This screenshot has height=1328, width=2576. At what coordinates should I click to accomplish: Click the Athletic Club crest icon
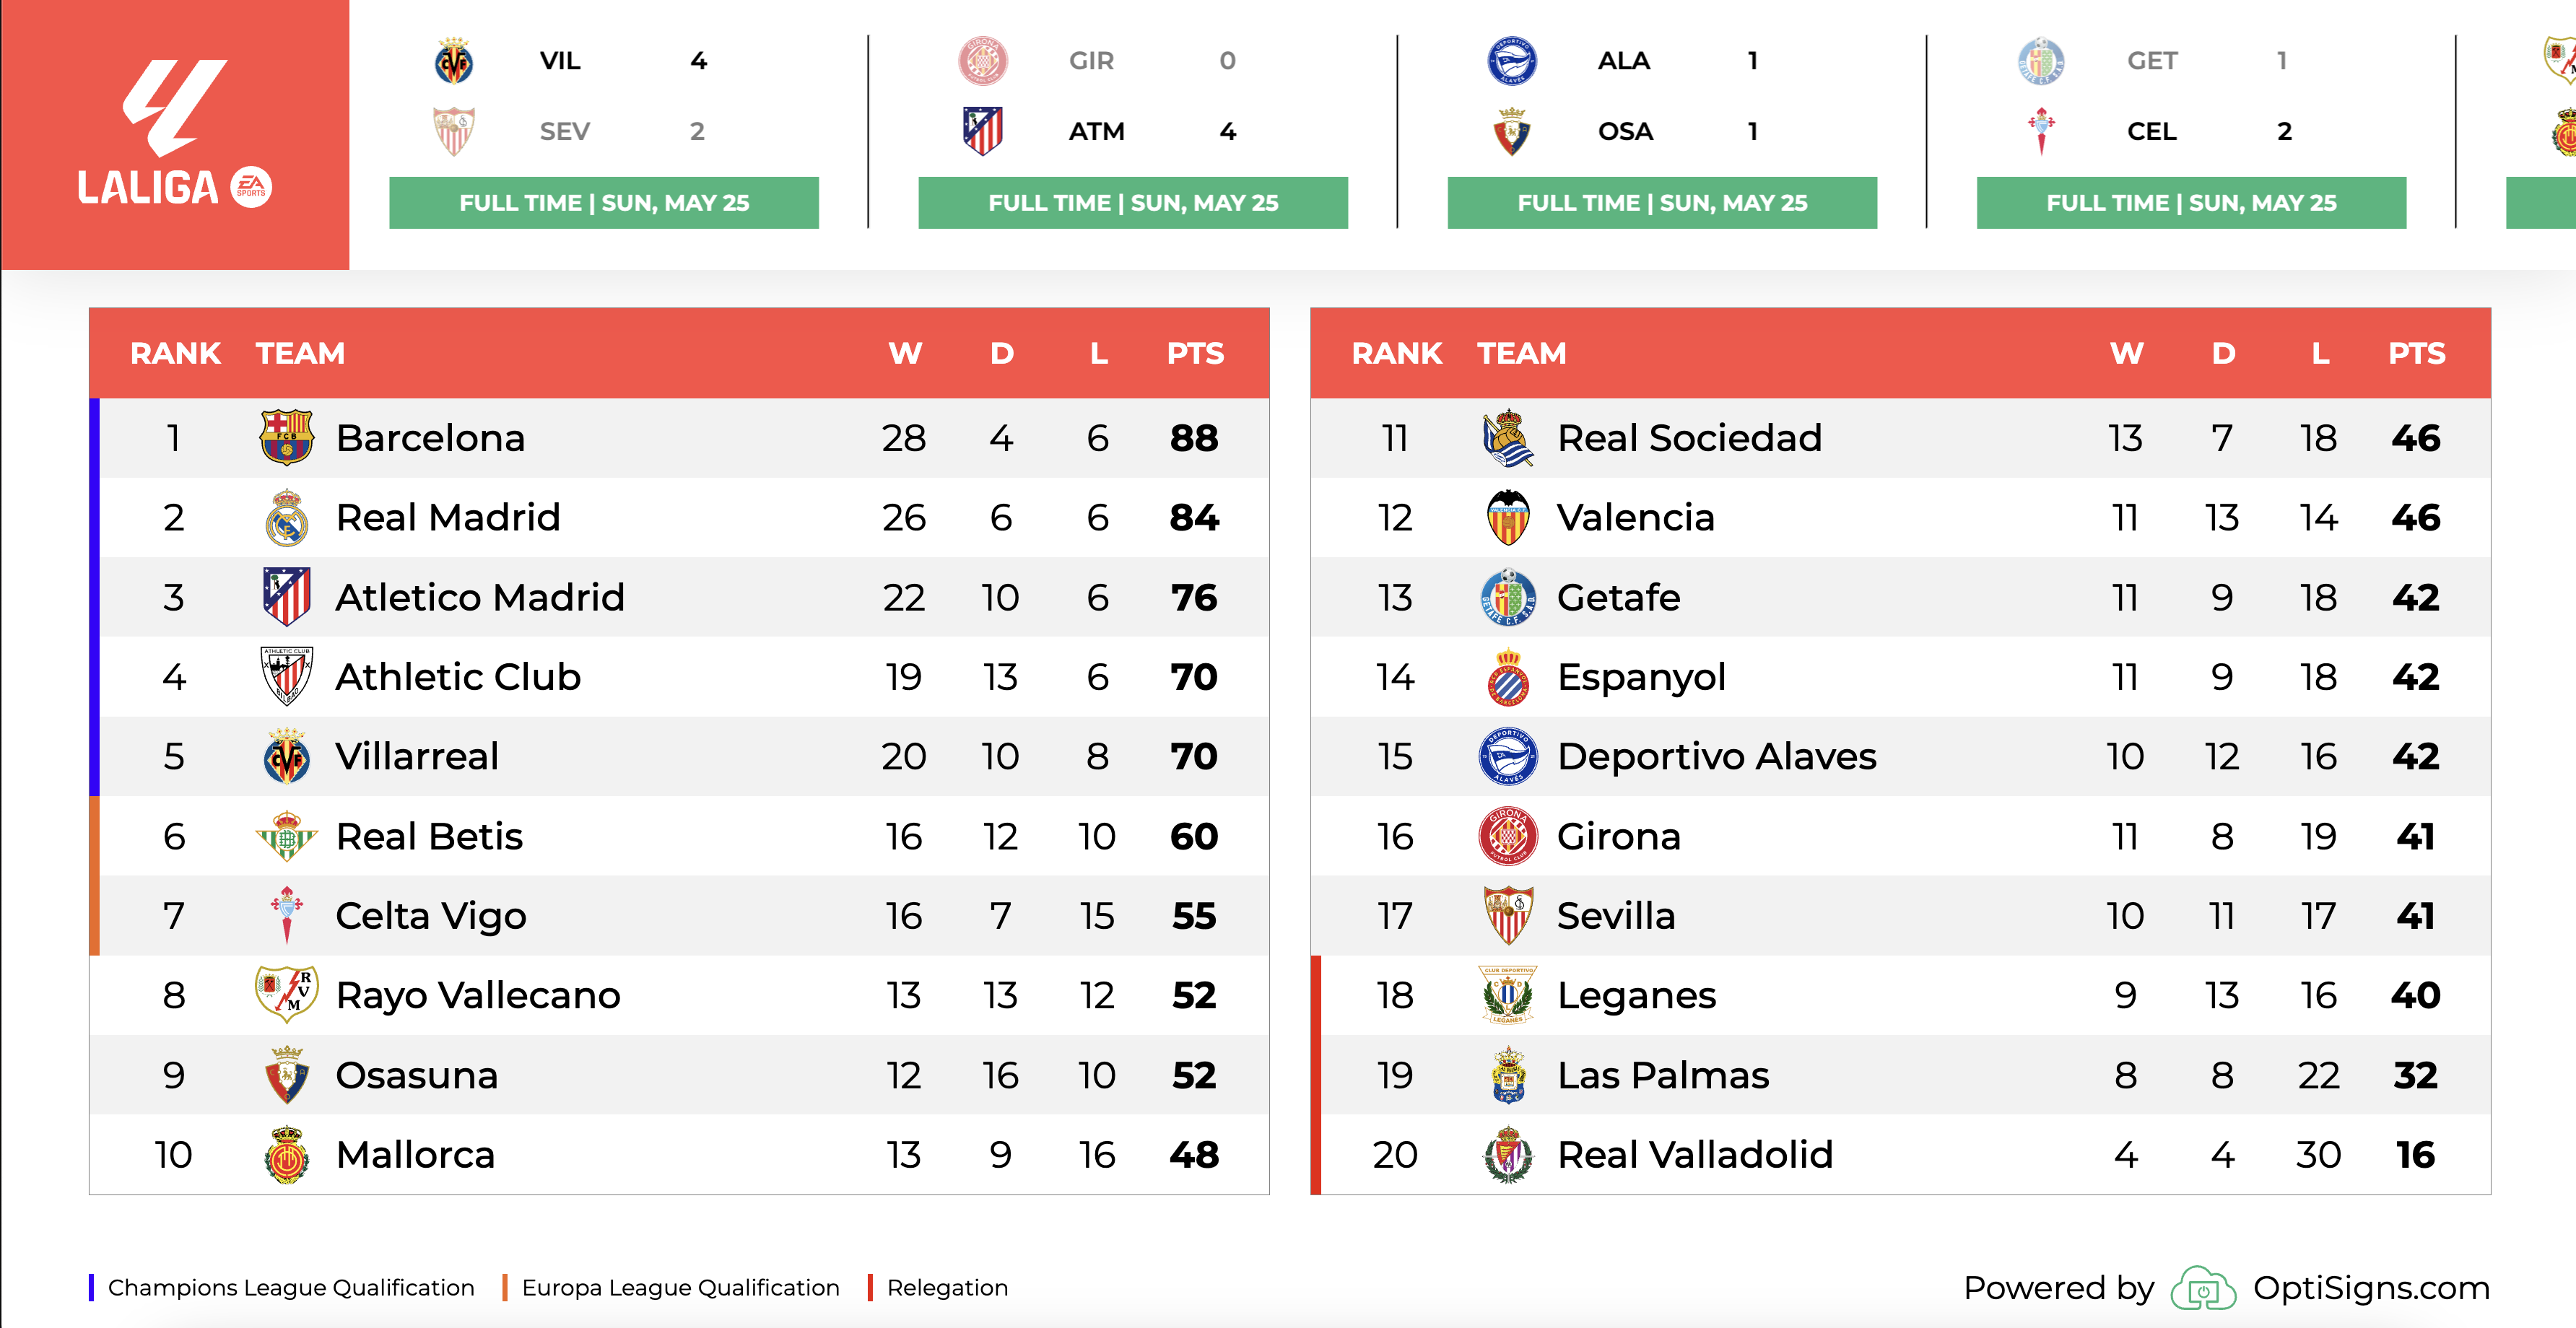(x=286, y=676)
